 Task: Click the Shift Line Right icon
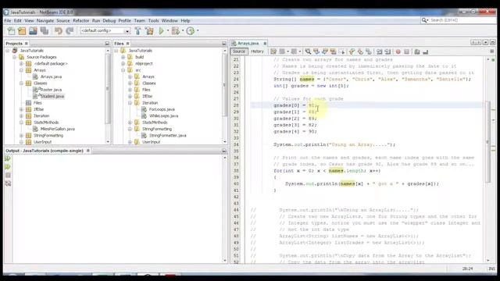pyautogui.click(x=387, y=52)
